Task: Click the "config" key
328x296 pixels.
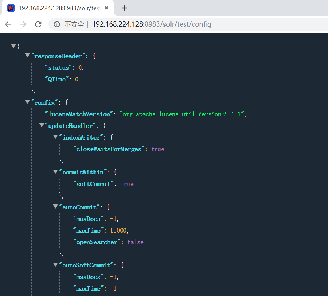Action: [x=45, y=103]
